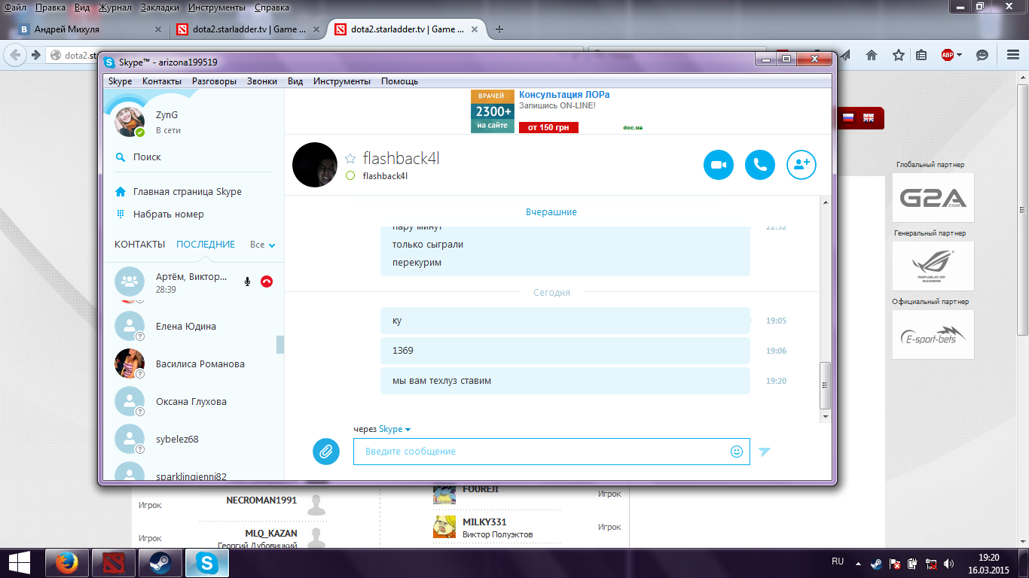Image resolution: width=1029 pixels, height=578 pixels.
Task: Open Steam from the taskbar
Action: coord(160,563)
